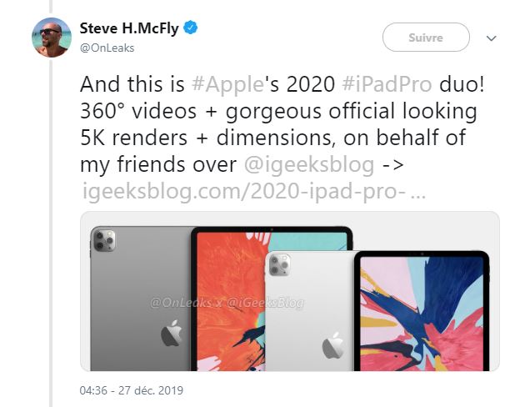Open the tweet options chevron menu
530x407 pixels.
tap(491, 38)
